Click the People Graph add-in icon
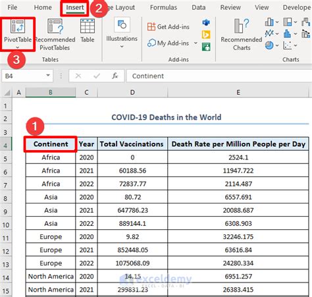The width and height of the screenshot is (312, 297). pos(206,47)
